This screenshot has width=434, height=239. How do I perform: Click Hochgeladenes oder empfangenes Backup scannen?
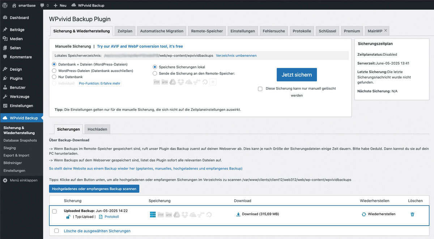tap(94, 189)
